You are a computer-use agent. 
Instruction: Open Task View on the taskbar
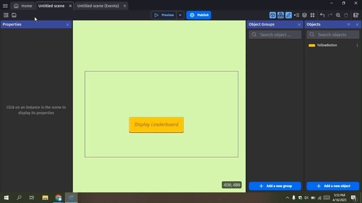pos(32,197)
